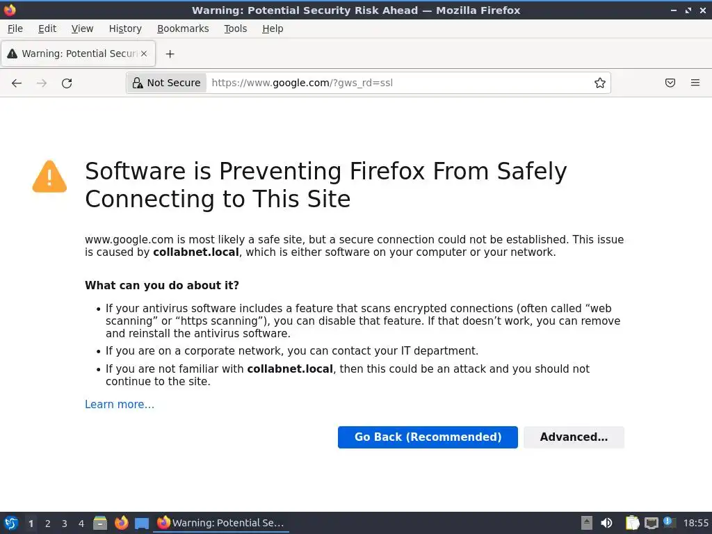Open the clipboard manager tray icon
The width and height of the screenshot is (712, 534).
point(632,523)
